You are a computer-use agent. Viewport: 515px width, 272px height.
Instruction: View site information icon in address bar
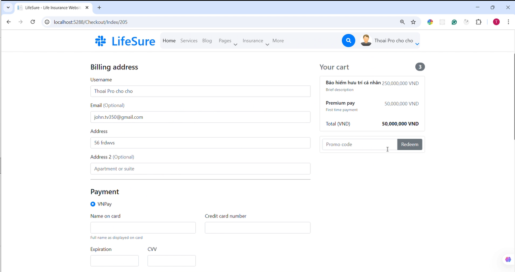pyautogui.click(x=47, y=22)
